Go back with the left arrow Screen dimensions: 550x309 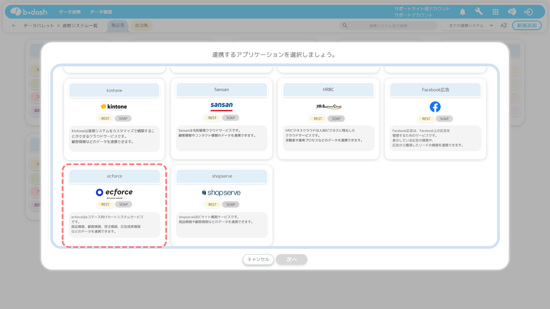coord(14,26)
